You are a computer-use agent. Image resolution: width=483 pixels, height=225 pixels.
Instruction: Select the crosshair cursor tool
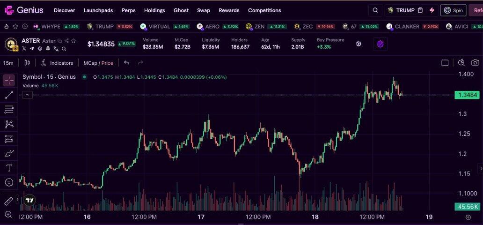coord(9,80)
